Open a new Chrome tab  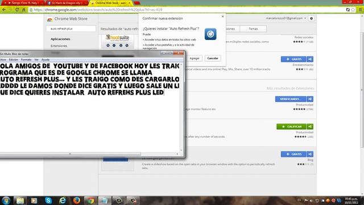(x=137, y=3)
